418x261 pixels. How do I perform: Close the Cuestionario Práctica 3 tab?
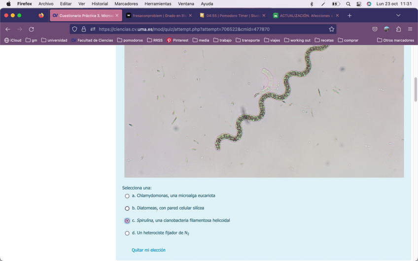click(117, 15)
